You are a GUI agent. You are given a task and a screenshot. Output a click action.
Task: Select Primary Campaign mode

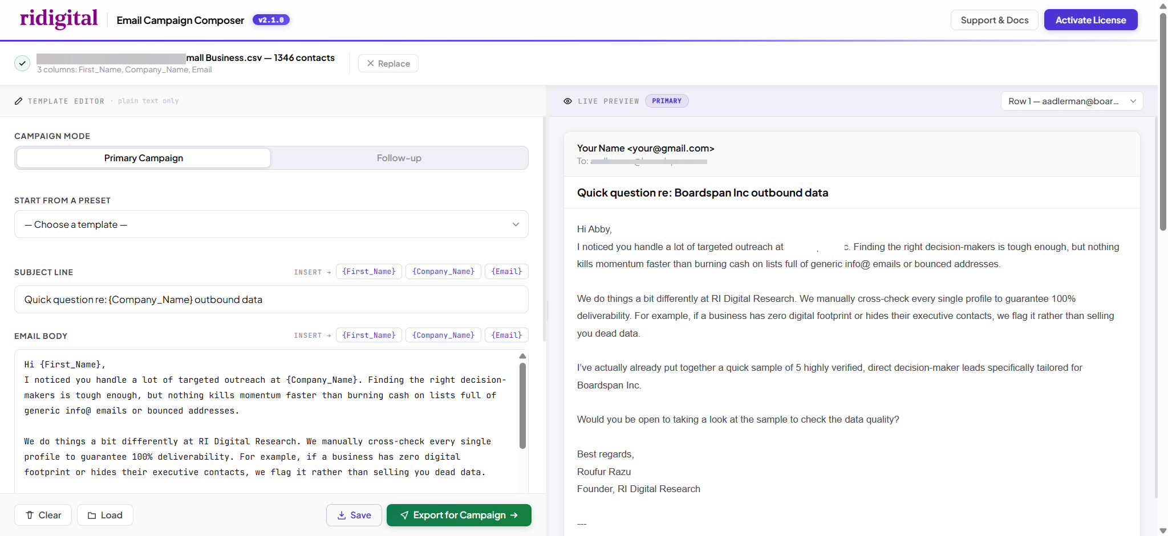click(144, 158)
